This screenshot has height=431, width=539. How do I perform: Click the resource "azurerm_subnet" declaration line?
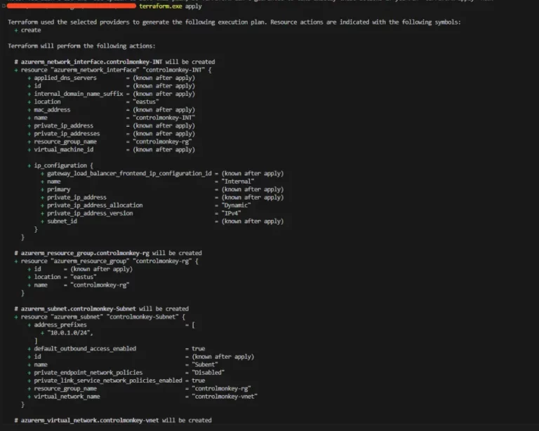[x=100, y=317]
